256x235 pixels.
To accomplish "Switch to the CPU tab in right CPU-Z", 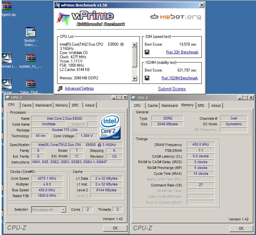I will click(137, 106).
